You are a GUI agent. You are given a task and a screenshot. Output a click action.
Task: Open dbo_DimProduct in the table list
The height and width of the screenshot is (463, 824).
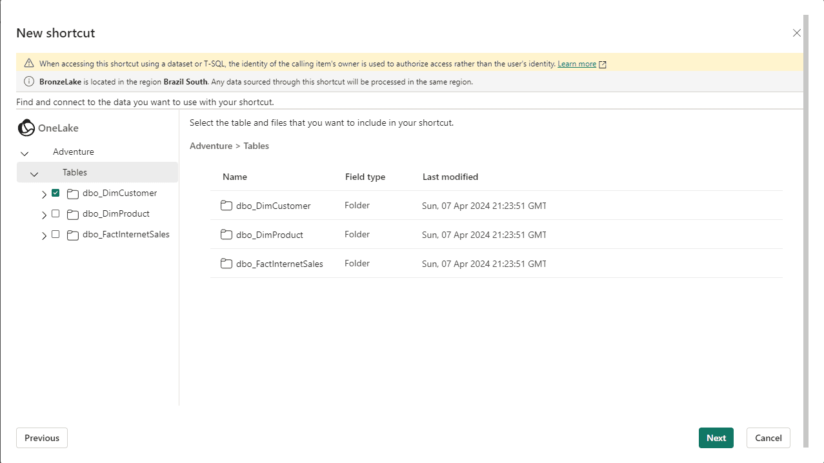coord(270,235)
